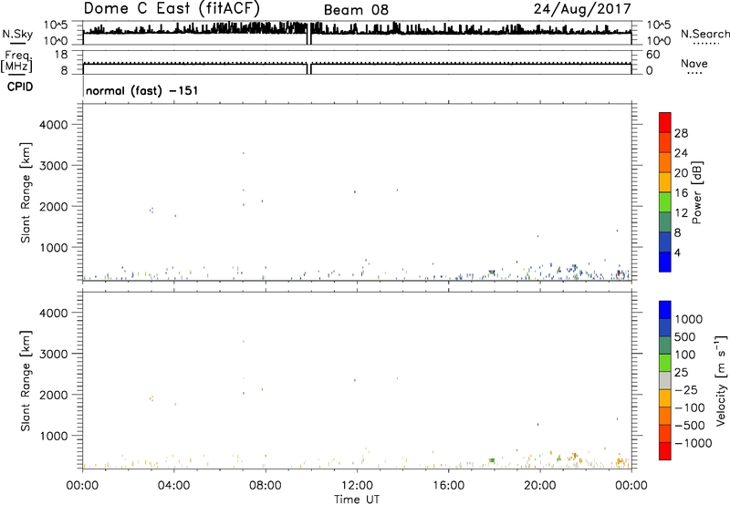Click the 'N.Search' legend label
This screenshot has width=730, height=505.
point(704,34)
